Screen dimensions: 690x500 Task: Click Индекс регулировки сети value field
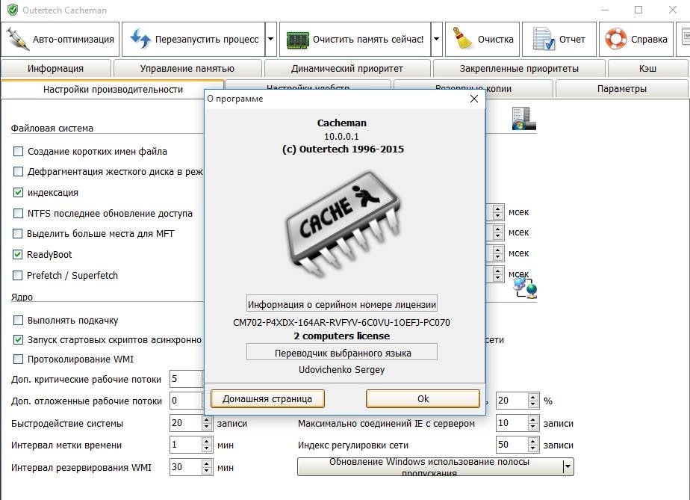512,445
